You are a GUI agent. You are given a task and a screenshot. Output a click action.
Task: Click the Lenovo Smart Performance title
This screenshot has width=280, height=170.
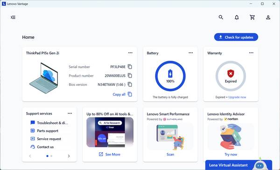168,114
